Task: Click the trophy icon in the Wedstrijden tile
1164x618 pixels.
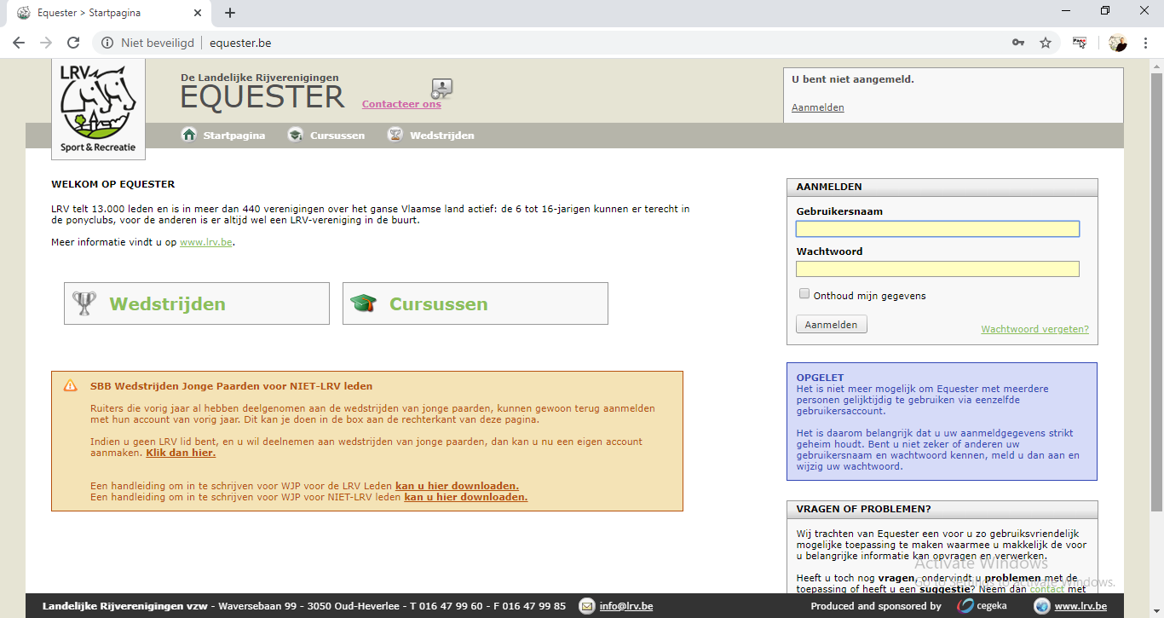Action: 84,303
